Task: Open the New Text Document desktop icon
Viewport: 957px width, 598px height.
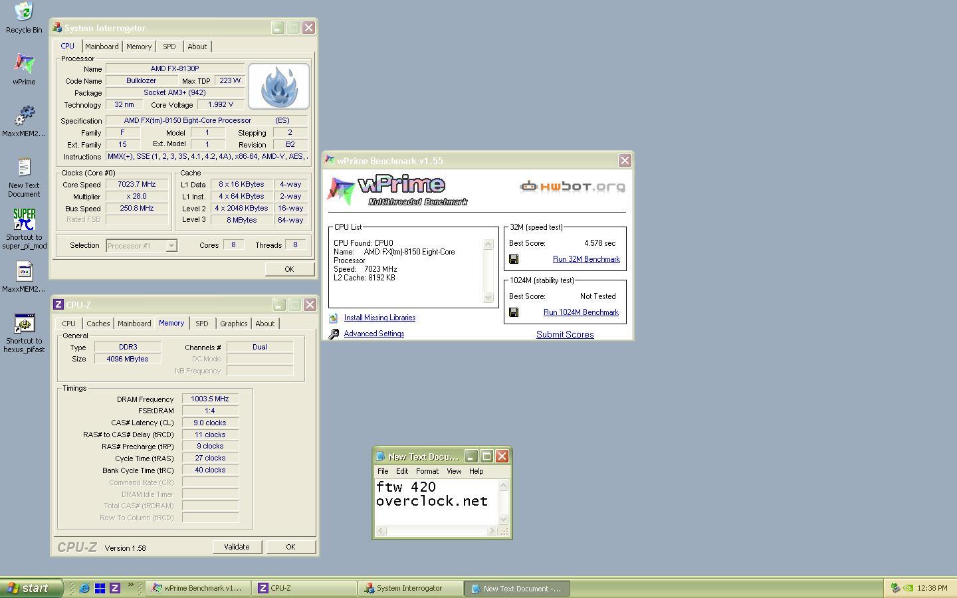Action: click(24, 167)
